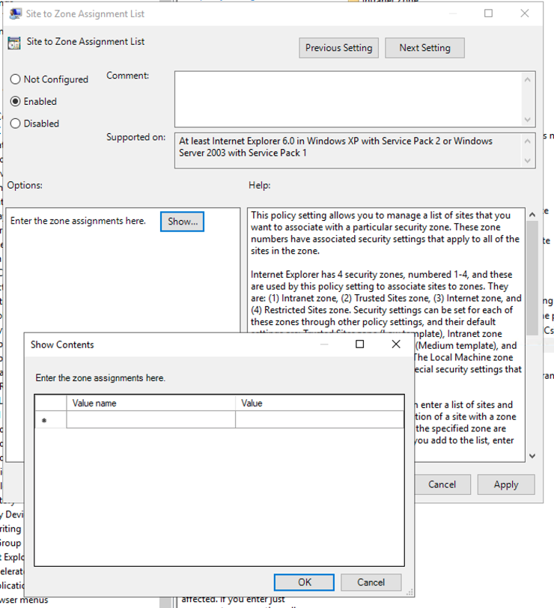Click the 'Supported on:' label

pos(136,137)
